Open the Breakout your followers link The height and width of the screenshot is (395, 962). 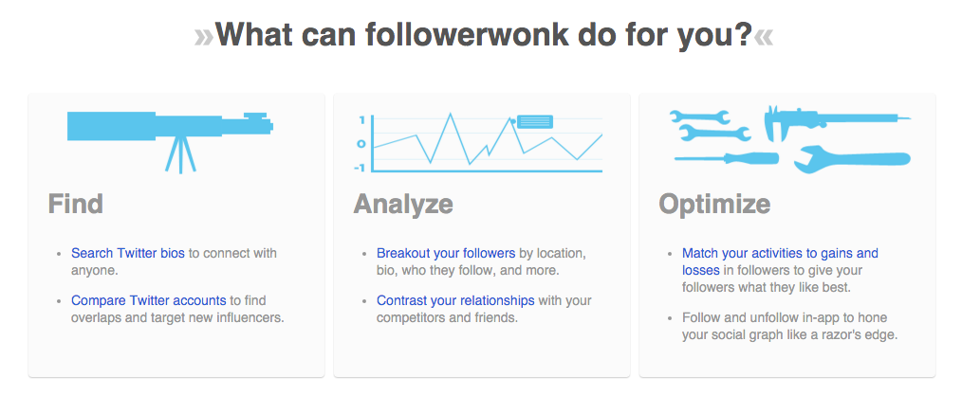click(x=446, y=253)
